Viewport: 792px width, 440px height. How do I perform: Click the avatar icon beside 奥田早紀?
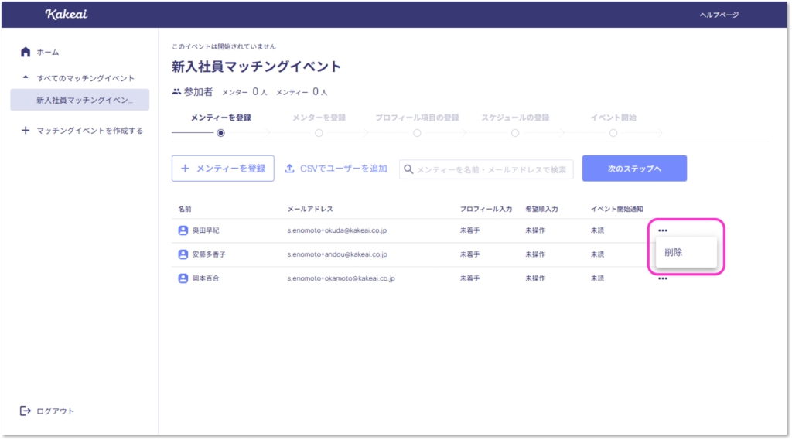[183, 230]
